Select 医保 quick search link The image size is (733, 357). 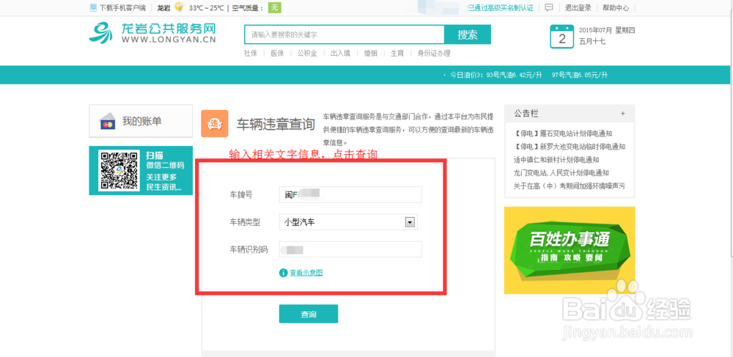[x=277, y=54]
